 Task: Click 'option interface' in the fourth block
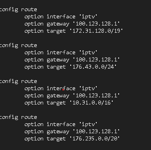(x=50, y=124)
